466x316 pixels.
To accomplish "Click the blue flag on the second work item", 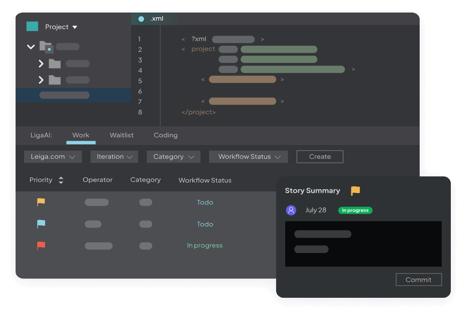I will coord(40,224).
